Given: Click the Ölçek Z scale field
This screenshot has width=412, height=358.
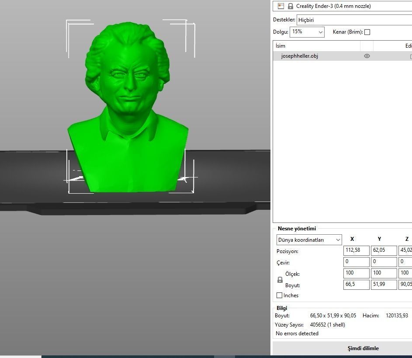Looking at the screenshot, I should tap(405, 273).
